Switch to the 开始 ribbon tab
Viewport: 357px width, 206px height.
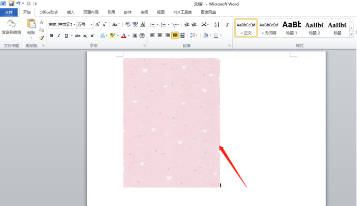coord(27,12)
